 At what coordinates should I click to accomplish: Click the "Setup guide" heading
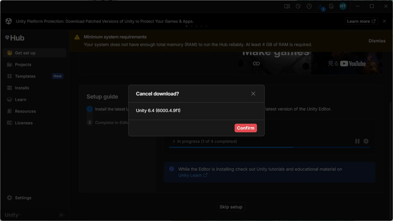tap(102, 97)
